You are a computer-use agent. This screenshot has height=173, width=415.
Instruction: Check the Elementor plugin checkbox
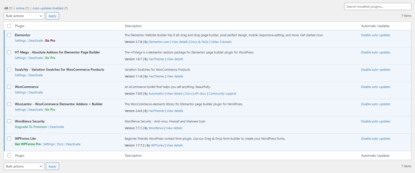tap(9, 35)
